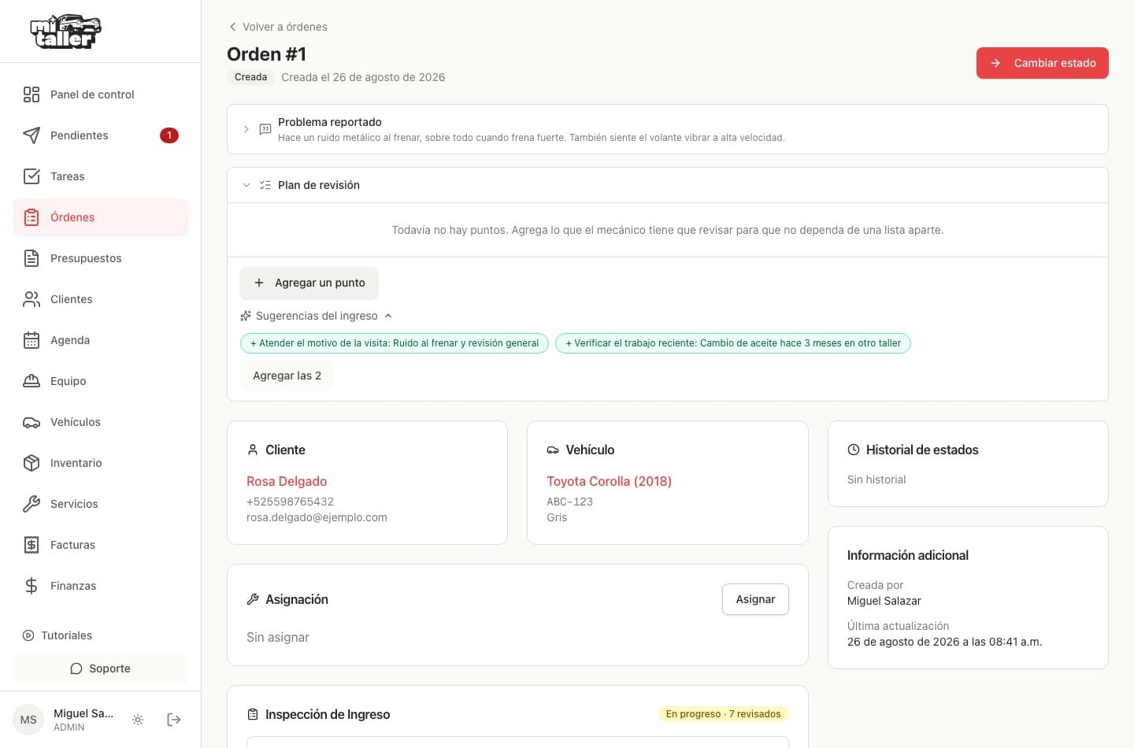Screen dimensions: 1134x748
Task: Click the Inventario box icon
Action: (31, 463)
